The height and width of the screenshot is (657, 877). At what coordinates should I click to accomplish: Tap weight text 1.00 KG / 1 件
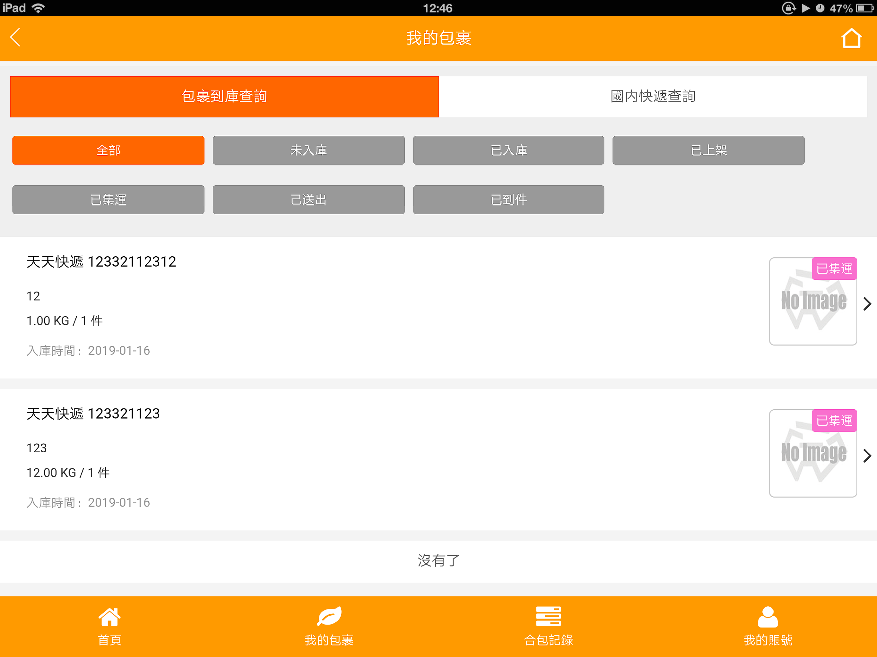[x=65, y=320]
